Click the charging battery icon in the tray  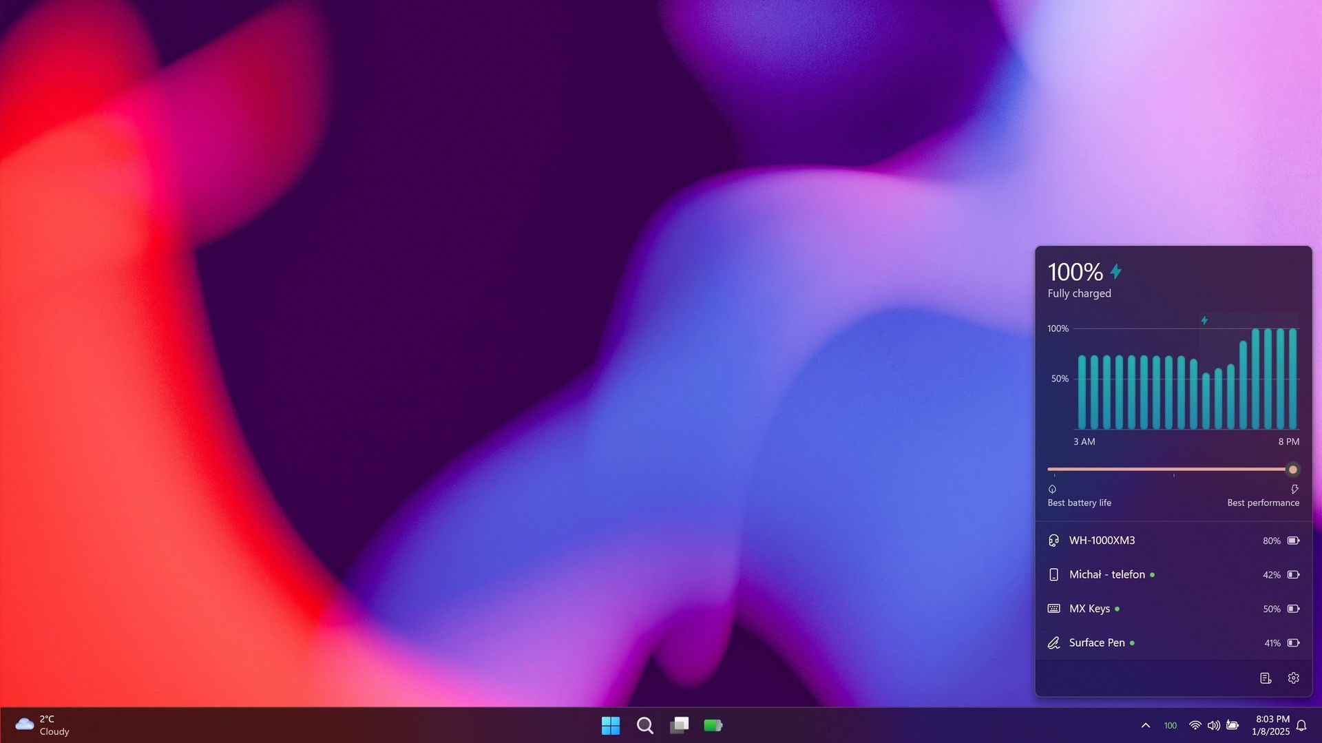(x=1233, y=725)
